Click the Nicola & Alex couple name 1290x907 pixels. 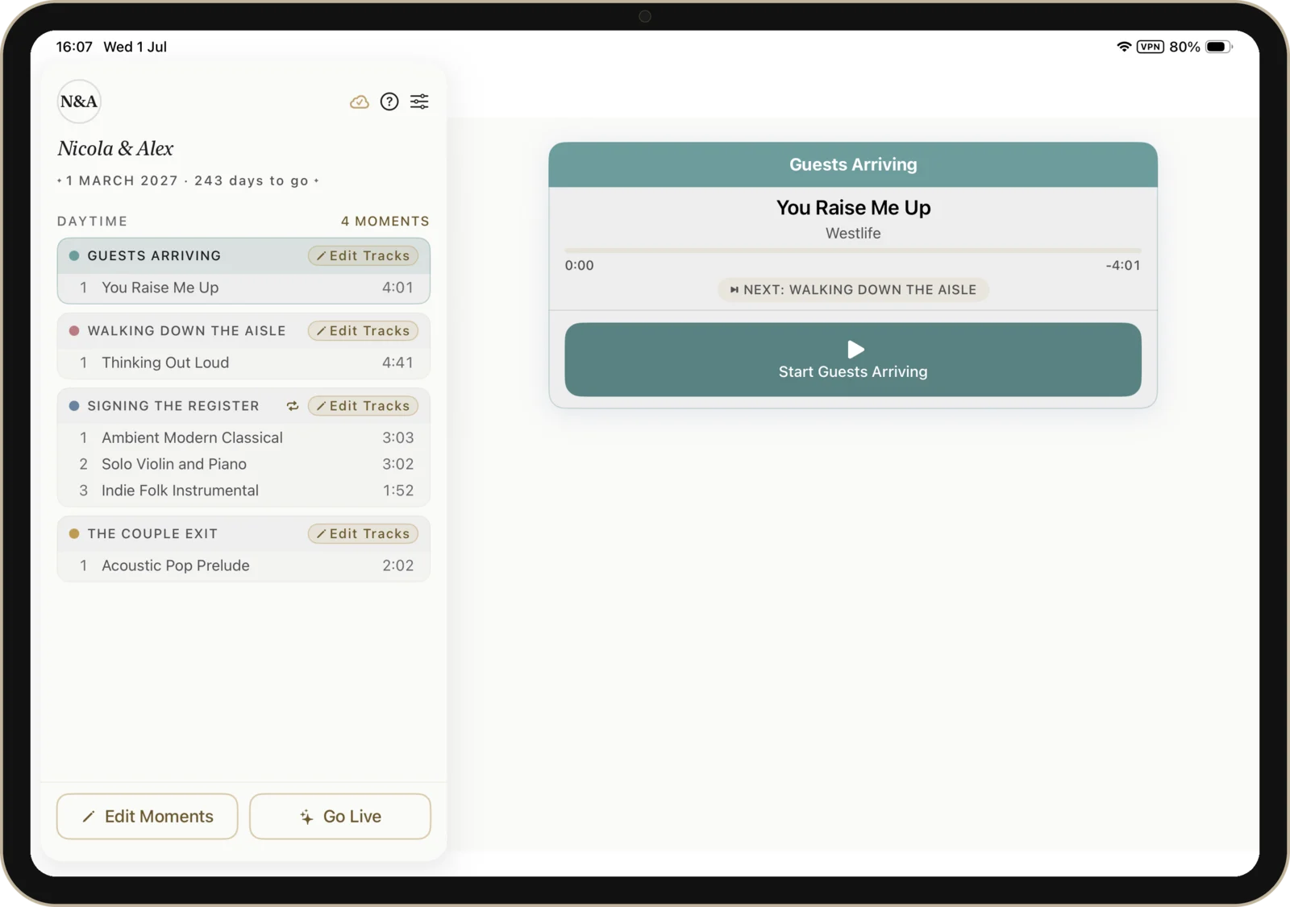(115, 148)
